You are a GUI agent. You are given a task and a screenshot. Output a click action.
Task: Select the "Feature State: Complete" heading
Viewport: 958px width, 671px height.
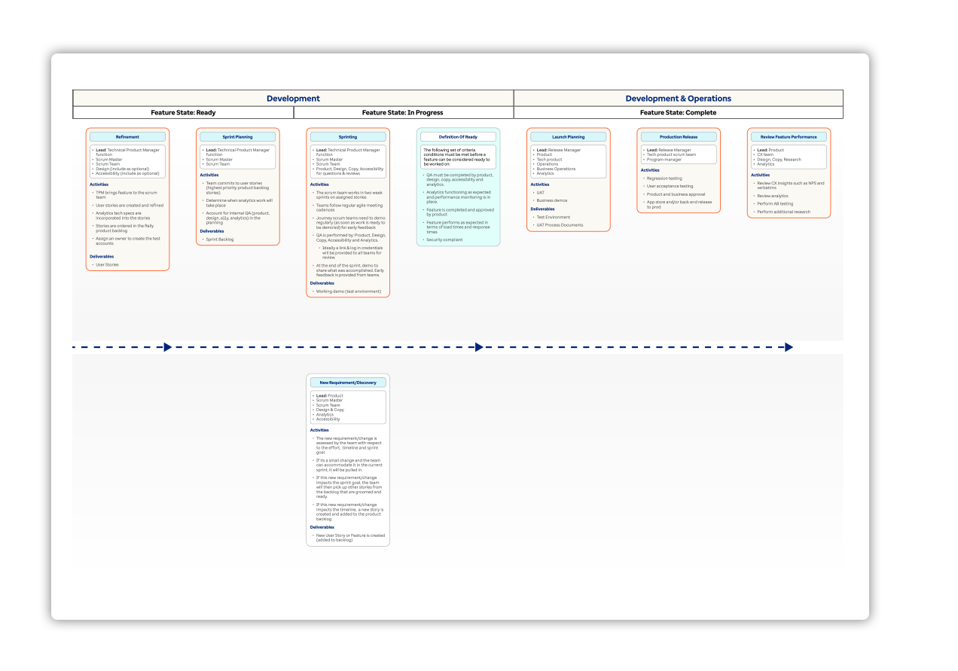tap(678, 112)
